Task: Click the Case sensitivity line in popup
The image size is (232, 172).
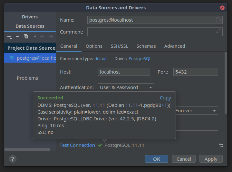Action: click(x=88, y=112)
